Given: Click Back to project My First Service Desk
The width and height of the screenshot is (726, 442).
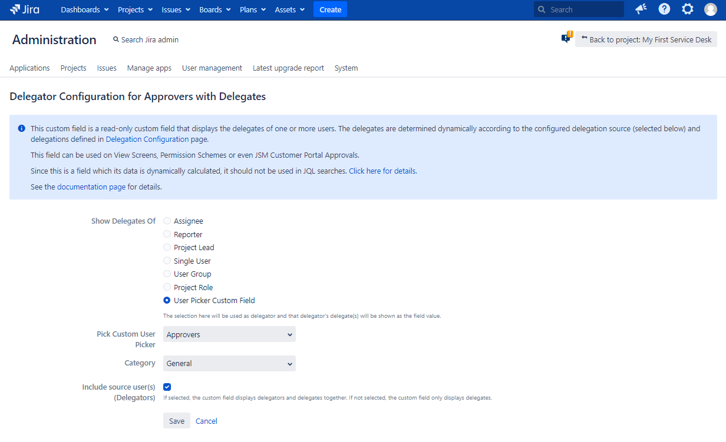Looking at the screenshot, I should [x=646, y=39].
